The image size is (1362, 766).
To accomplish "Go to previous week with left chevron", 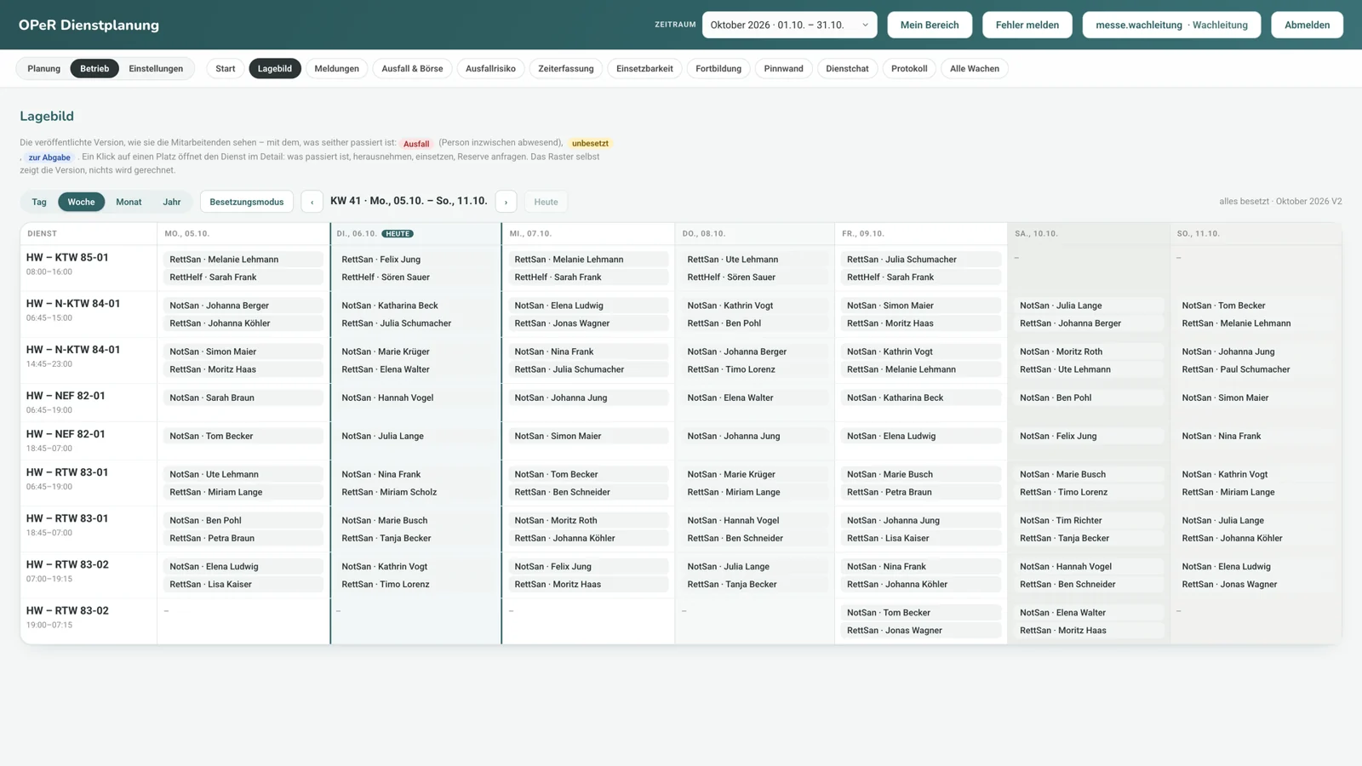I will 312,202.
